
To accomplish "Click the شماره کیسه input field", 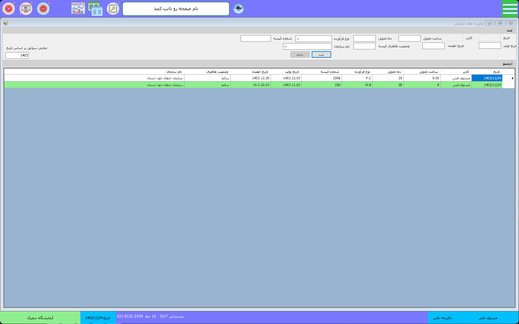I will point(255,39).
